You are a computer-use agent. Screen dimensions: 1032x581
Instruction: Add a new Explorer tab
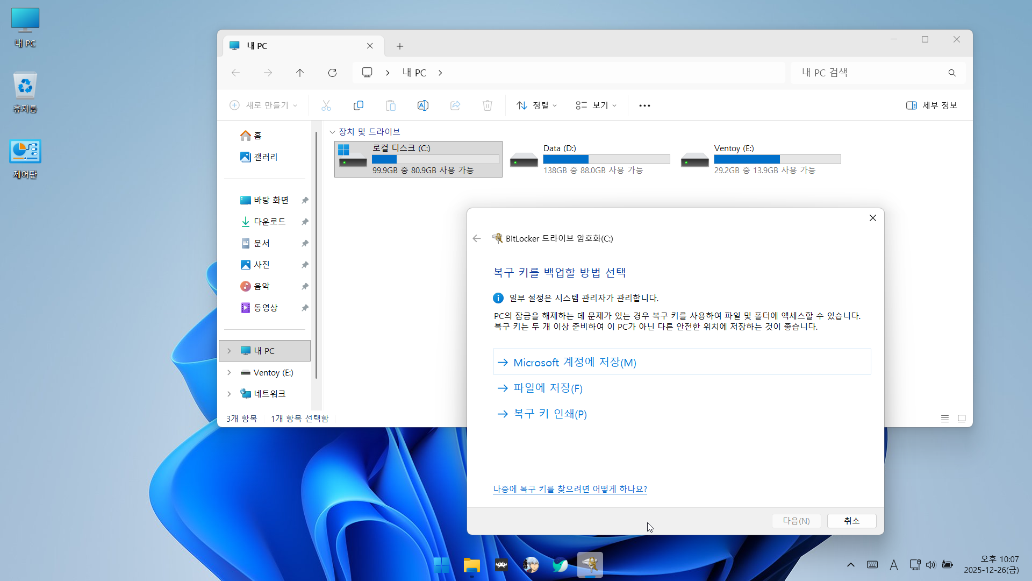(400, 46)
